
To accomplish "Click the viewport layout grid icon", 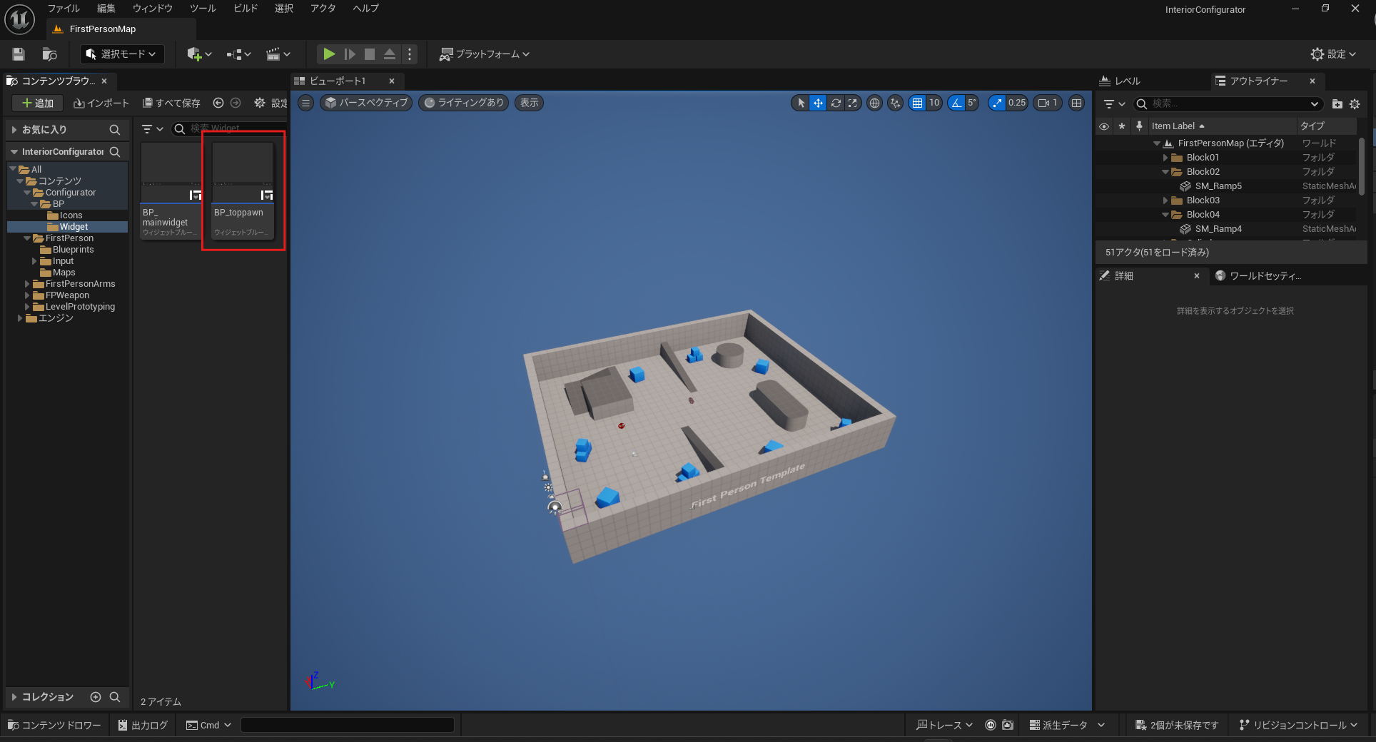I will [x=1076, y=103].
